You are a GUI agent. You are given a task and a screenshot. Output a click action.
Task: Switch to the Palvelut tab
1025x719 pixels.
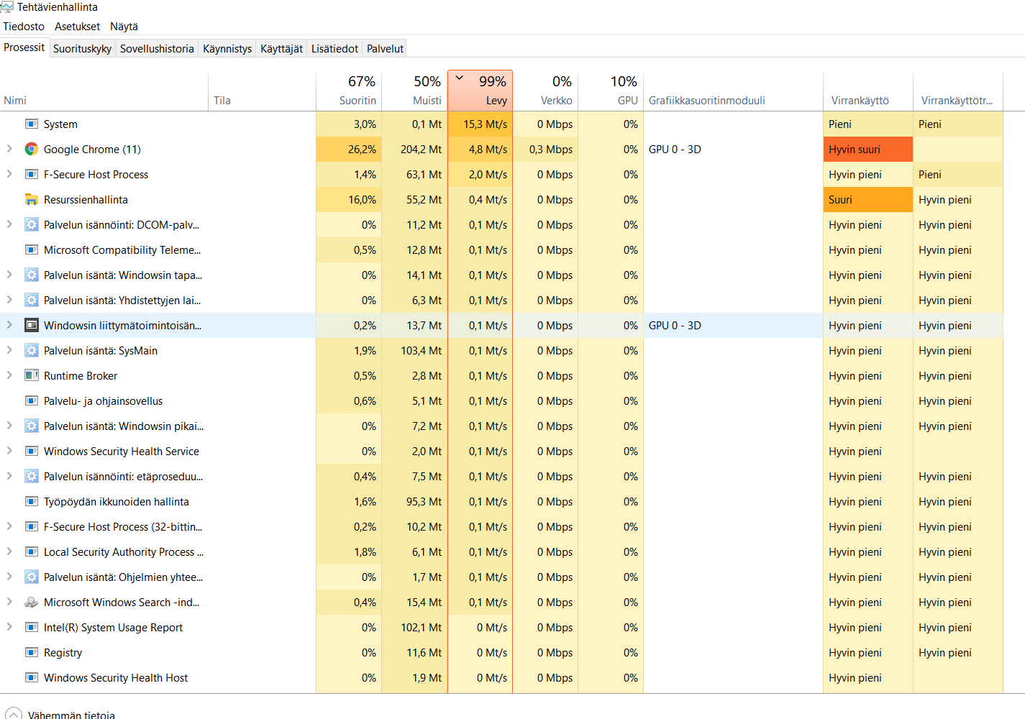pyautogui.click(x=385, y=49)
